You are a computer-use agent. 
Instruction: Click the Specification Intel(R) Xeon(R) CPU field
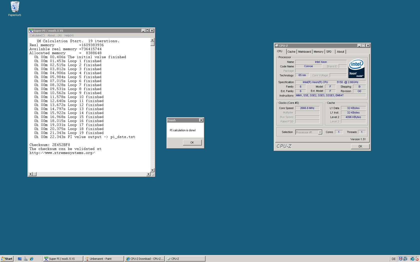(330, 82)
